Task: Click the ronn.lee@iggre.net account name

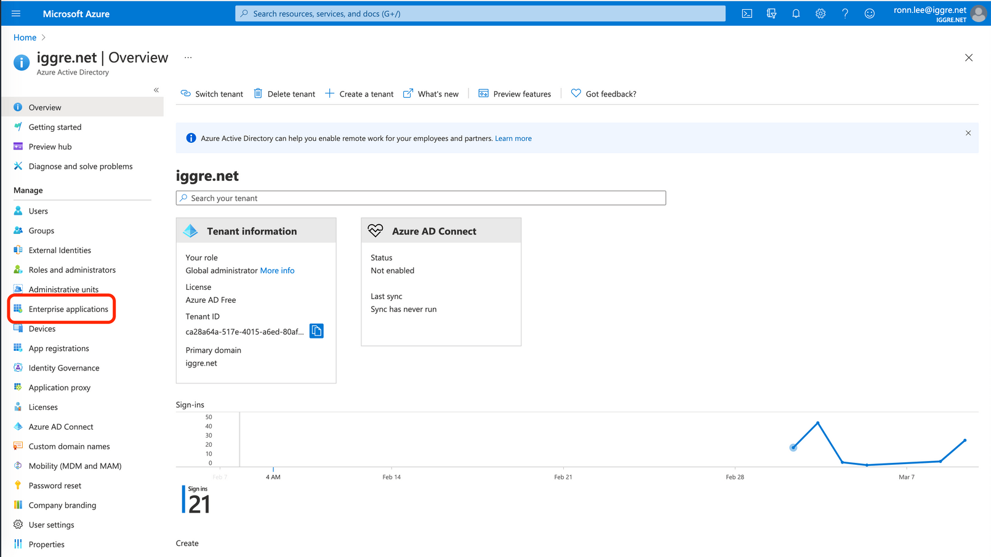Action: [x=930, y=10]
